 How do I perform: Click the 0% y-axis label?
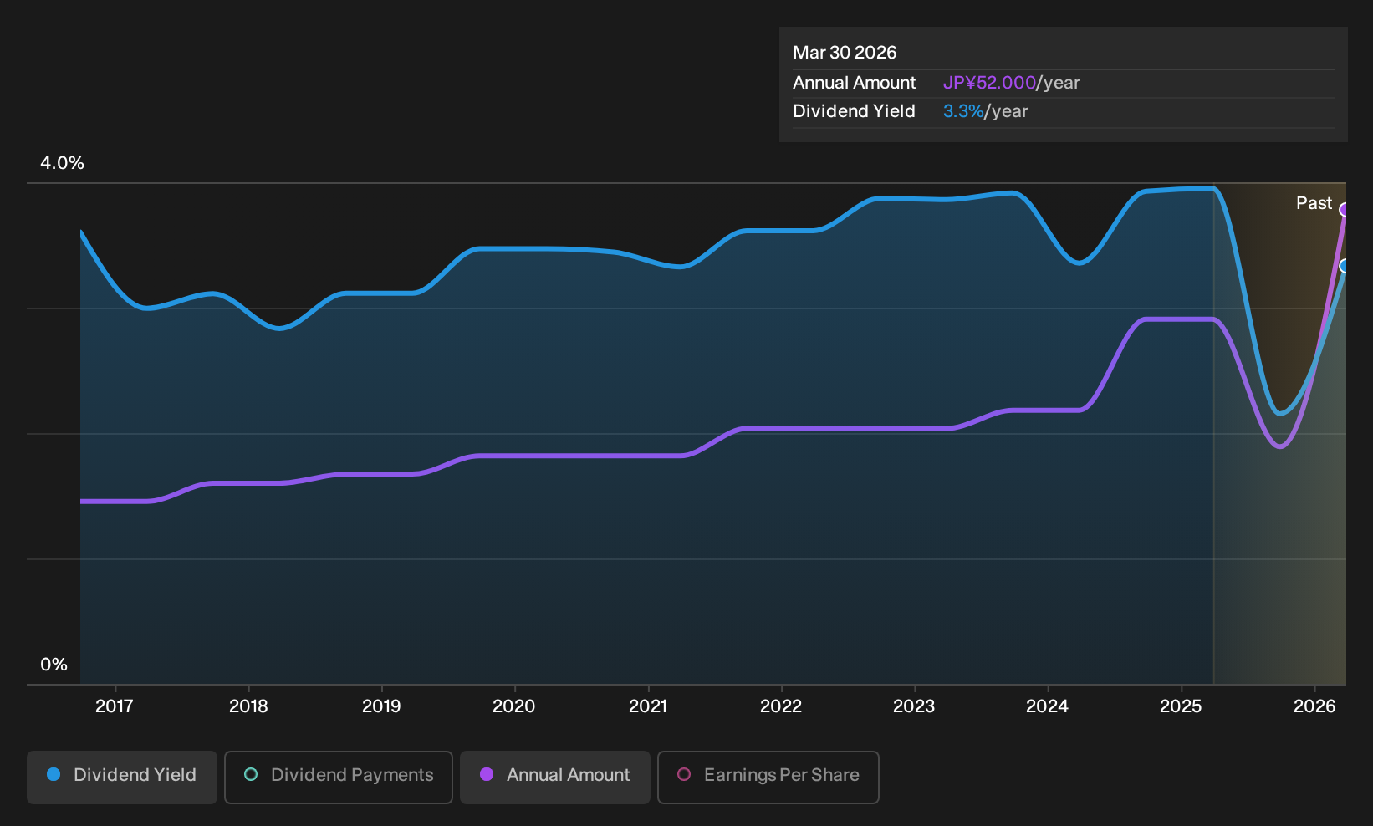coord(54,665)
